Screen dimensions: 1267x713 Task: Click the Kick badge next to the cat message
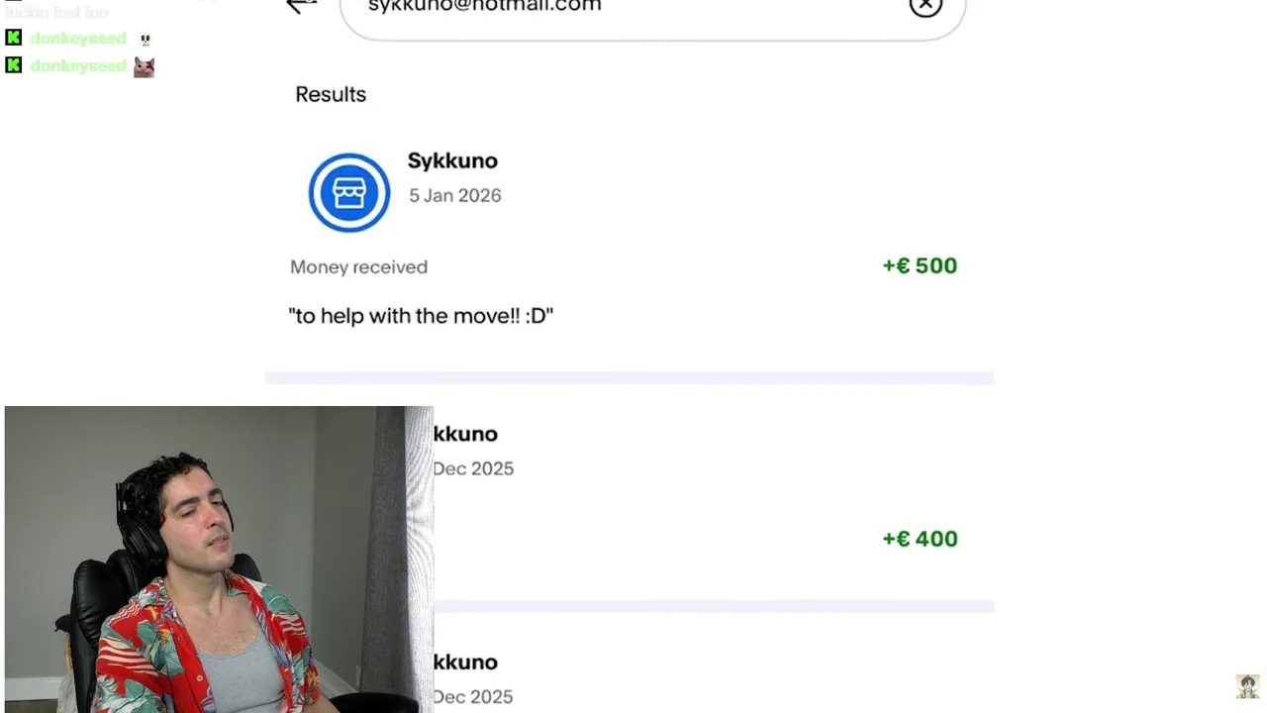(x=14, y=65)
